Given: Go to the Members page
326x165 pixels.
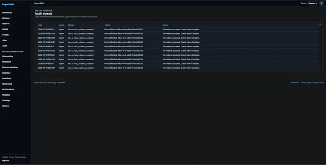Looking at the screenshot, I should click(7, 62).
